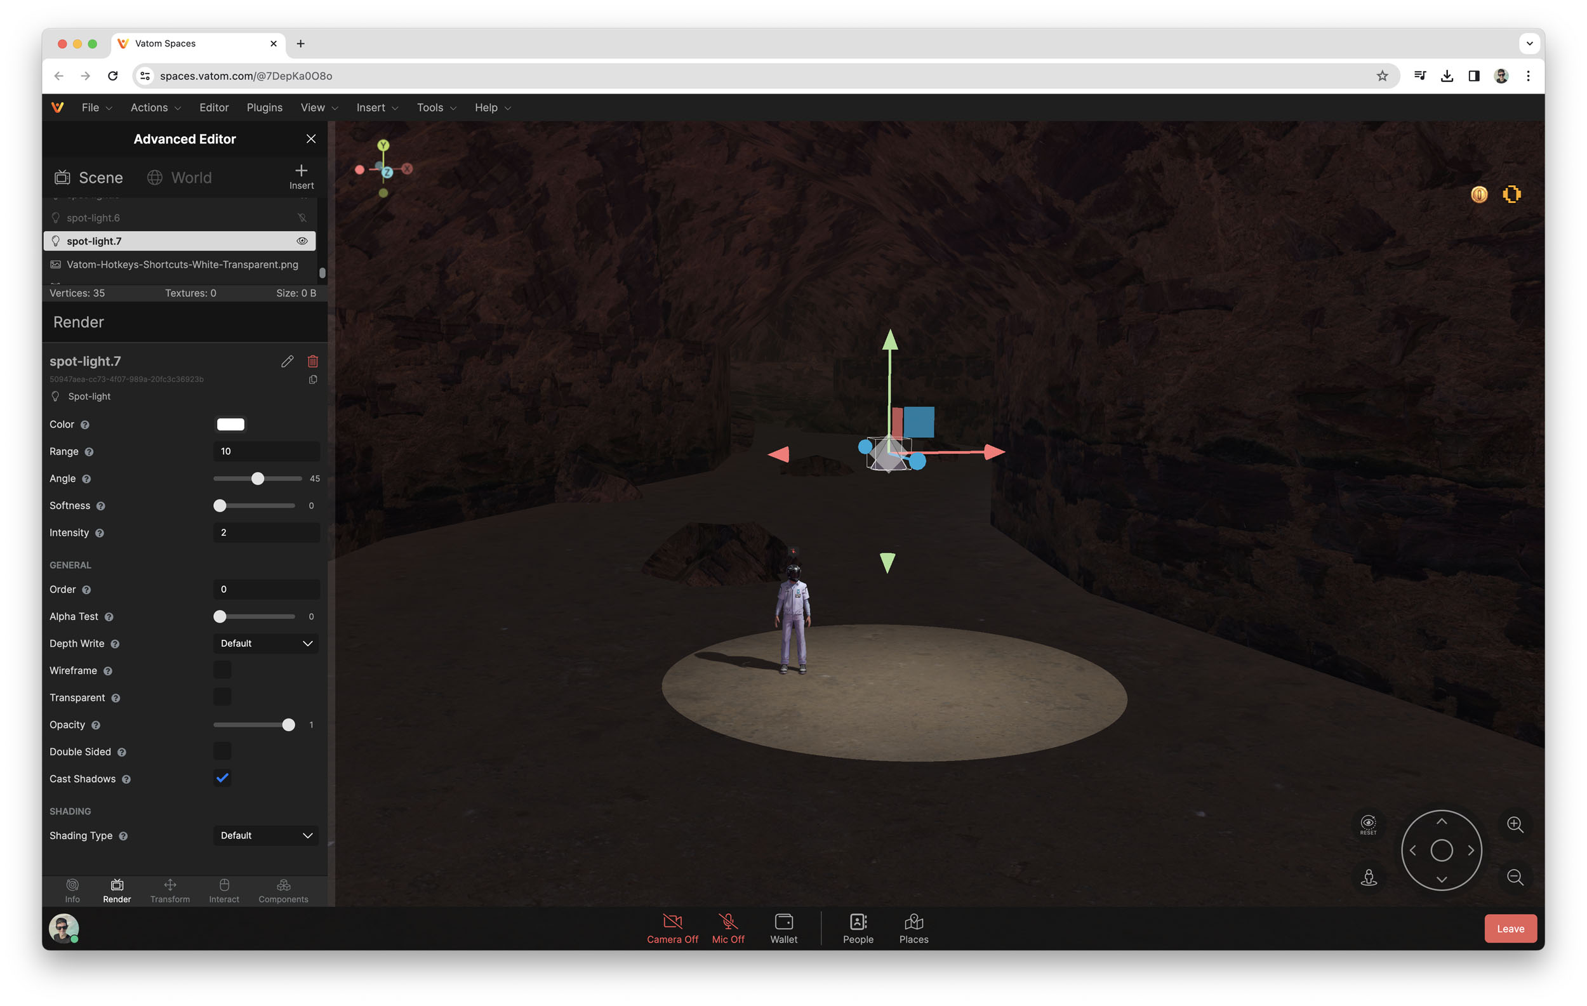Image resolution: width=1587 pixels, height=1006 pixels.
Task: Click the Plugins menu item
Action: [264, 107]
